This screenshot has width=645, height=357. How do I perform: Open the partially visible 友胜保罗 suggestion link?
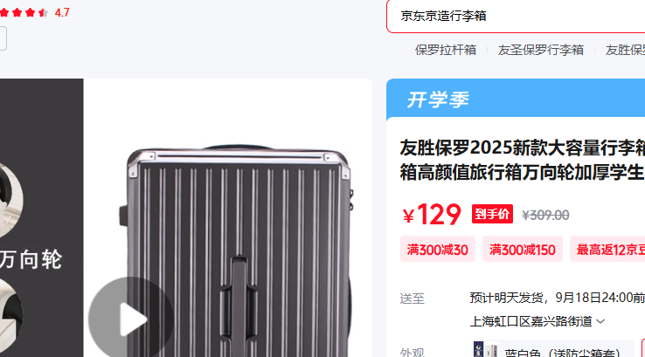click(x=625, y=50)
